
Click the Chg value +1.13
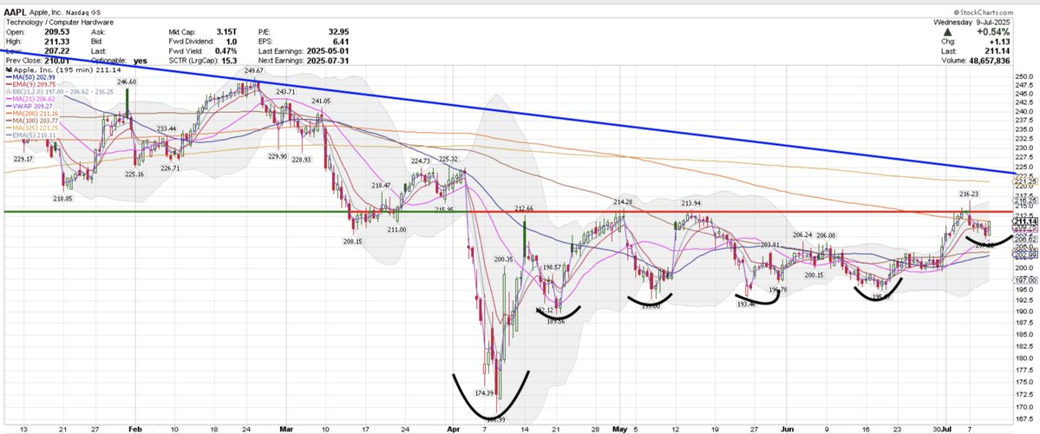[998, 41]
